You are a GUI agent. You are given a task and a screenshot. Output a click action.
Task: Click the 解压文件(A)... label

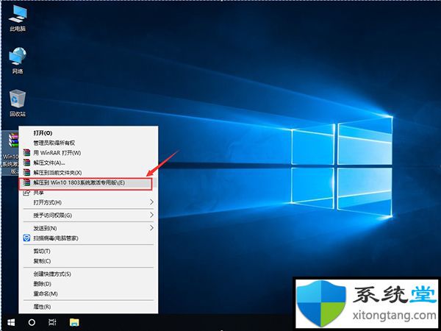click(x=49, y=163)
